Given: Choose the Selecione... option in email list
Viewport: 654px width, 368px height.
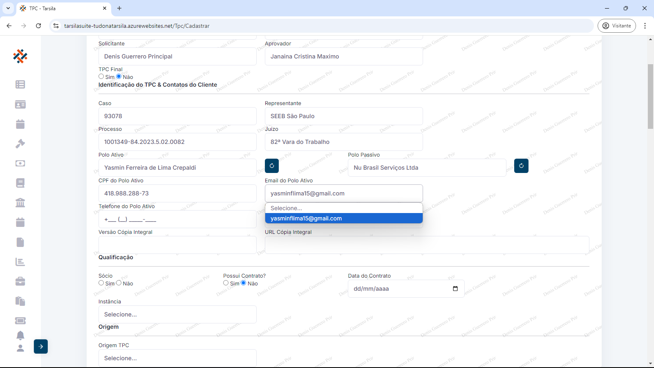Looking at the screenshot, I should (344, 208).
